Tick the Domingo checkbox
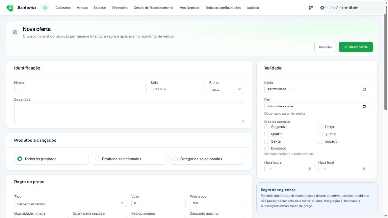This screenshot has height=218, width=388. coord(267,148)
